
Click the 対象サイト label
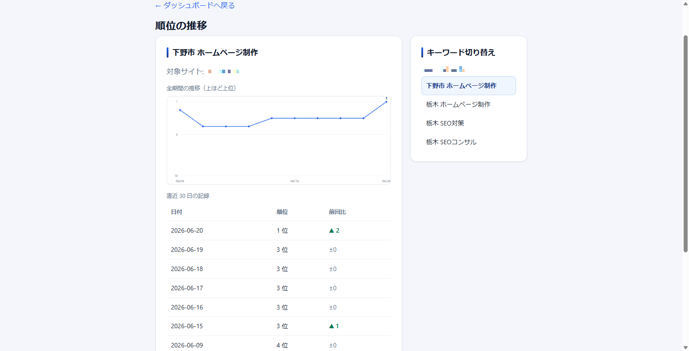(185, 71)
